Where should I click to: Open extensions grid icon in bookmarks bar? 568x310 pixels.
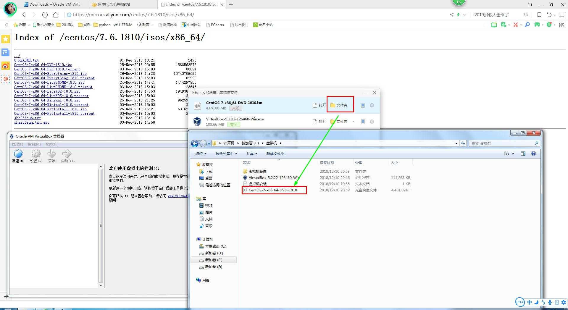point(561,25)
